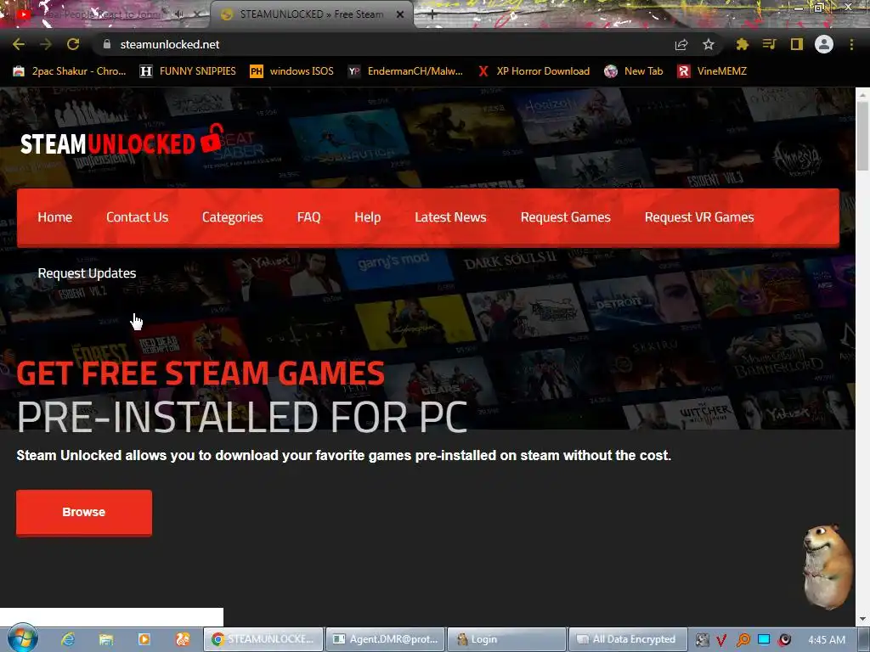870x652 pixels.
Task: Open the XP Horror Download bookmark
Action: (x=534, y=71)
